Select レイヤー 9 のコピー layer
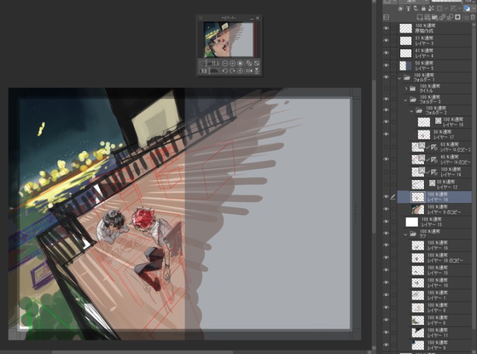 point(435,209)
